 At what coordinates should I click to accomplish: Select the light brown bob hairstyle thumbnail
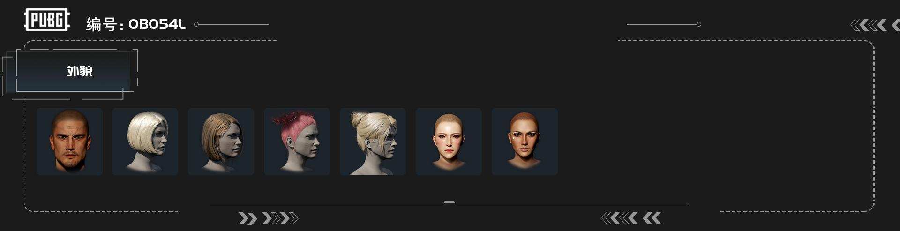pyautogui.click(x=221, y=142)
